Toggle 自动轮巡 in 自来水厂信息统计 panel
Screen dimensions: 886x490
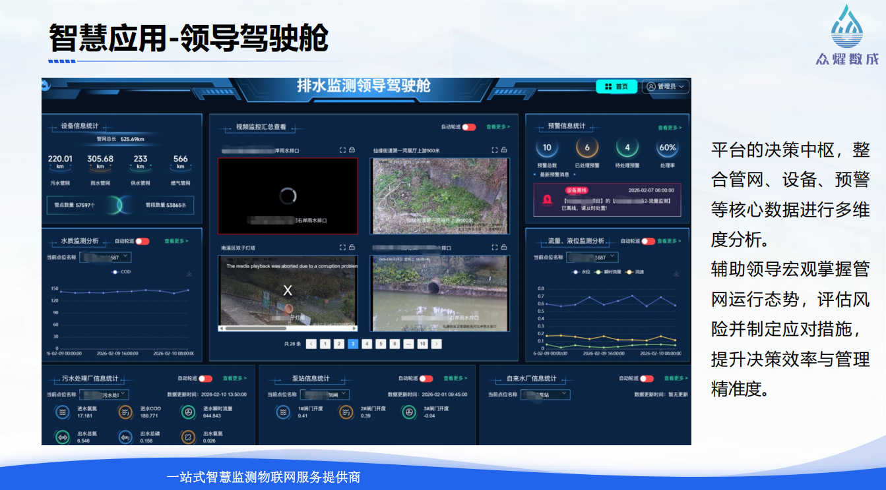tap(647, 379)
